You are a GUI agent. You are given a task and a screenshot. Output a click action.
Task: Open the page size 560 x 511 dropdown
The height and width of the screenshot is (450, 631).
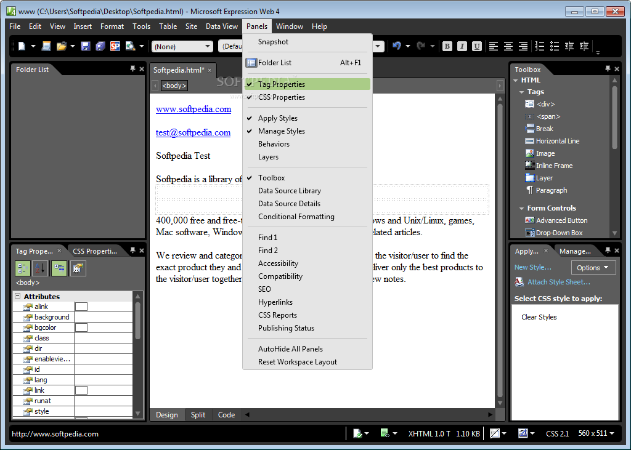click(596, 433)
